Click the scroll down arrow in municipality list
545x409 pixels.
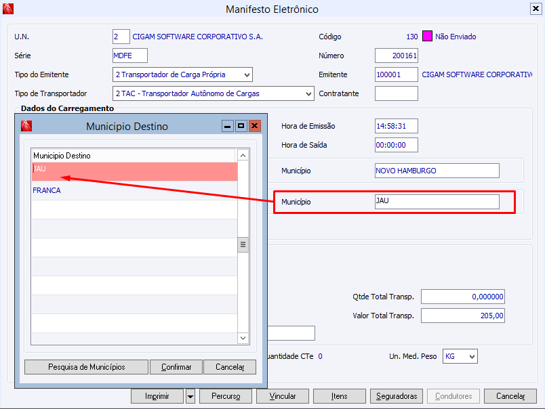(x=243, y=338)
